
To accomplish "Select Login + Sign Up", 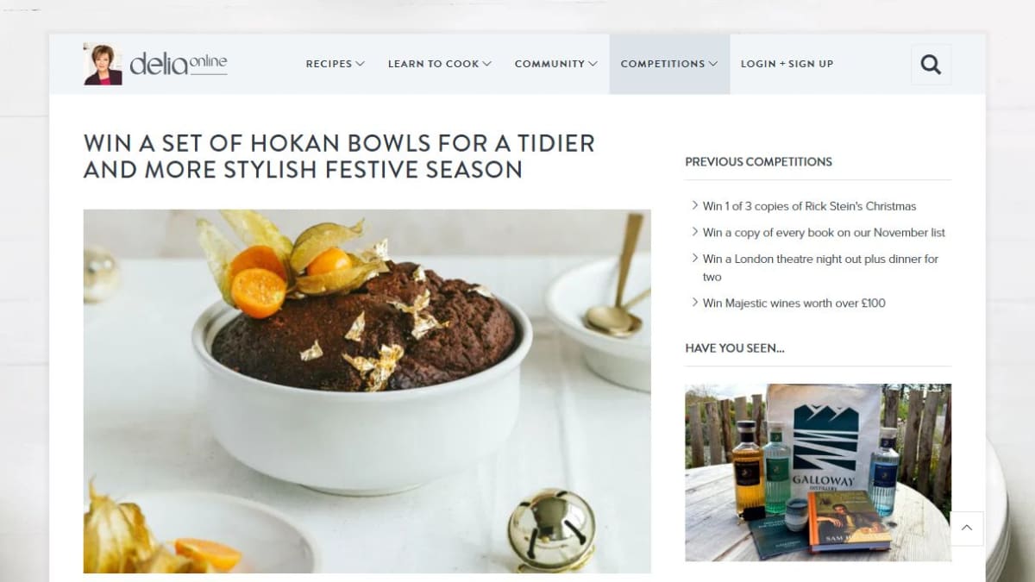I will coord(787,64).
